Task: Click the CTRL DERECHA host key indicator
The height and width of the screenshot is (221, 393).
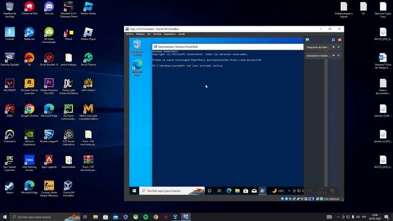Action: 331,199
